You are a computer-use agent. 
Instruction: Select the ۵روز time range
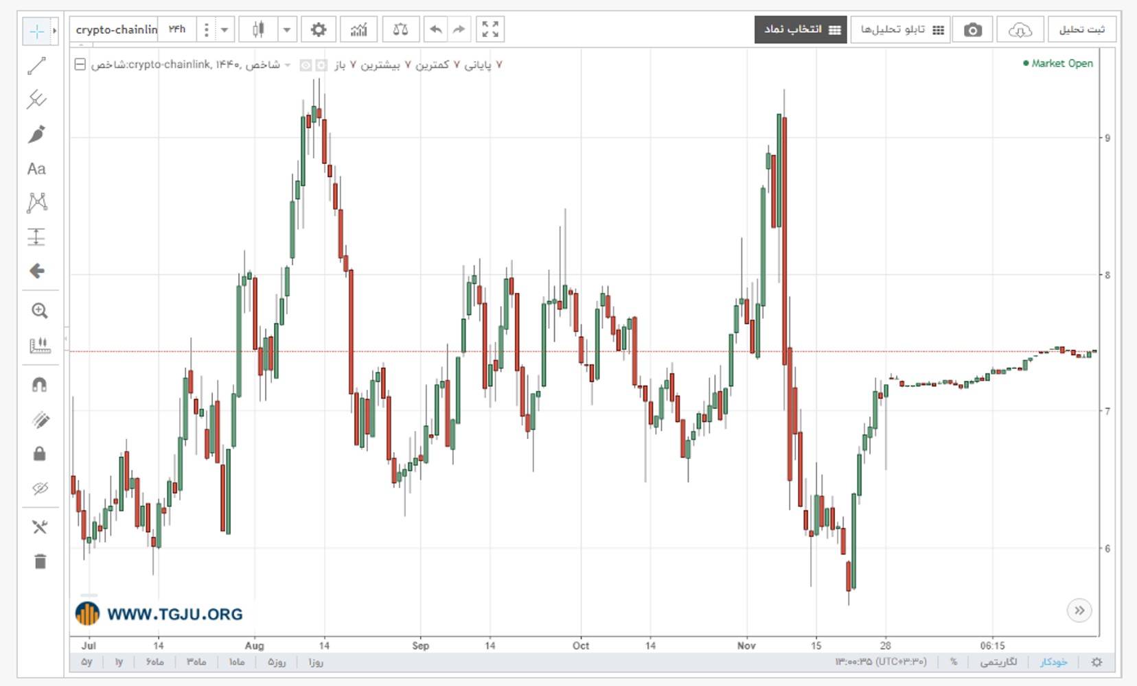(x=277, y=662)
